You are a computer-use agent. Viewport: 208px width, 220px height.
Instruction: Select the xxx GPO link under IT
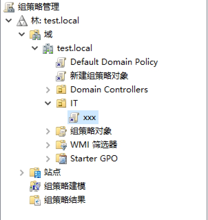pos(89,117)
